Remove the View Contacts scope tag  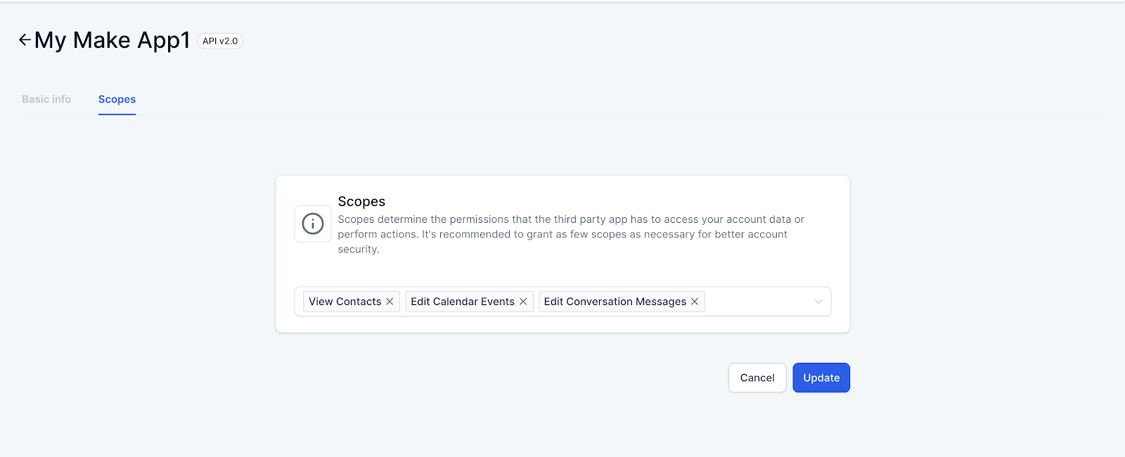(390, 302)
